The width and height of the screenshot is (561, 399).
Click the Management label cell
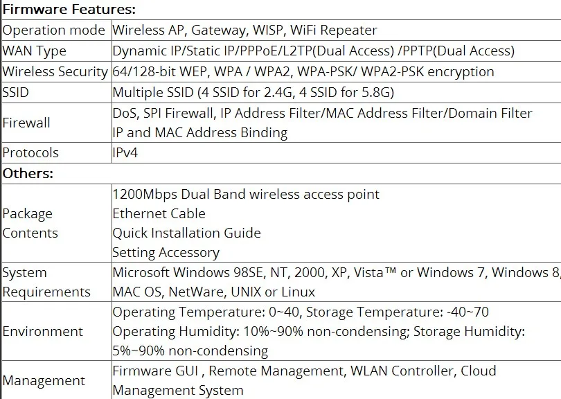coord(44,380)
